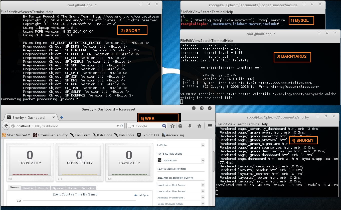Viewport: 341px width, 210px height.
Task: Bookmark this page with the star icon
Action: click(x=173, y=126)
